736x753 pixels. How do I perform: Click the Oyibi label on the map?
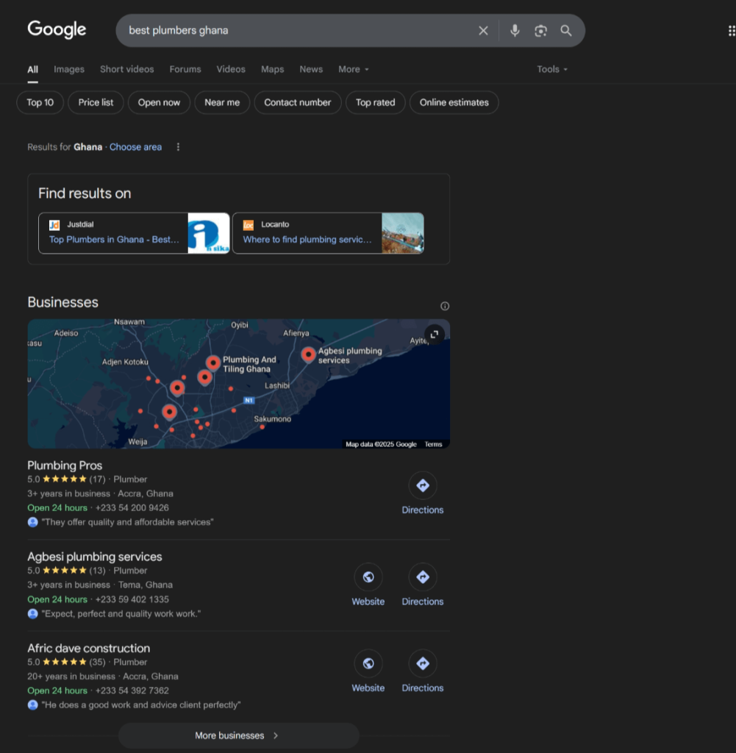pos(240,325)
